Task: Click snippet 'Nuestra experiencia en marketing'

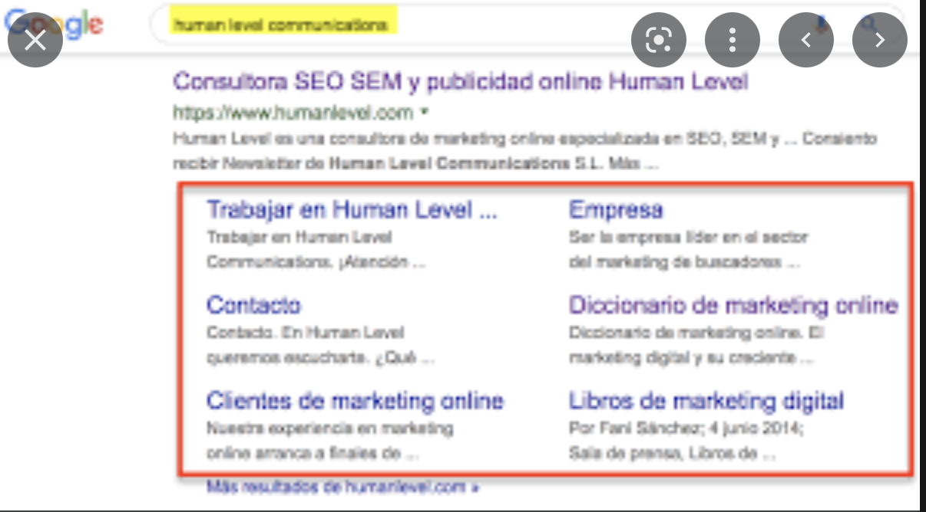Action: 329,428
